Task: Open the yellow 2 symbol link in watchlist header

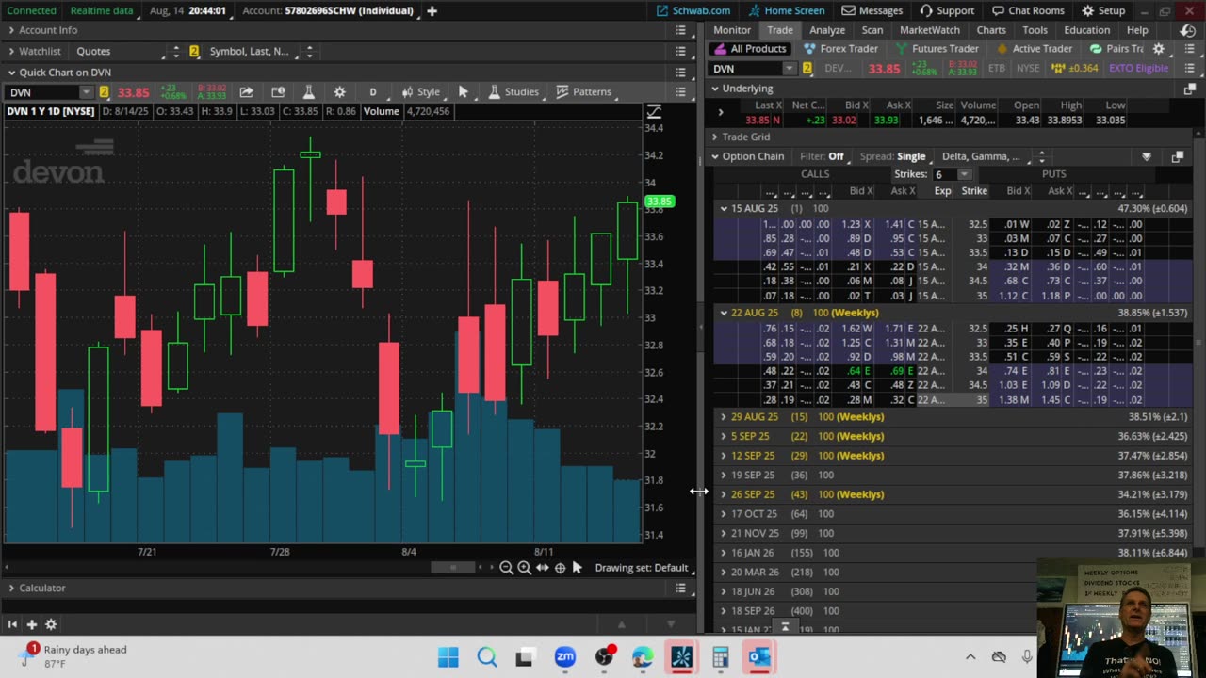Action: point(194,51)
